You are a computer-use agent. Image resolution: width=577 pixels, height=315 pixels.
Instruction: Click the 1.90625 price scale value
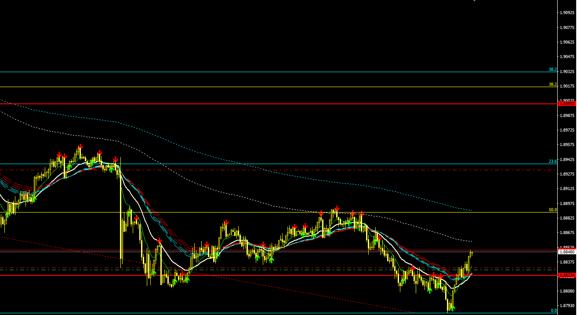point(567,42)
